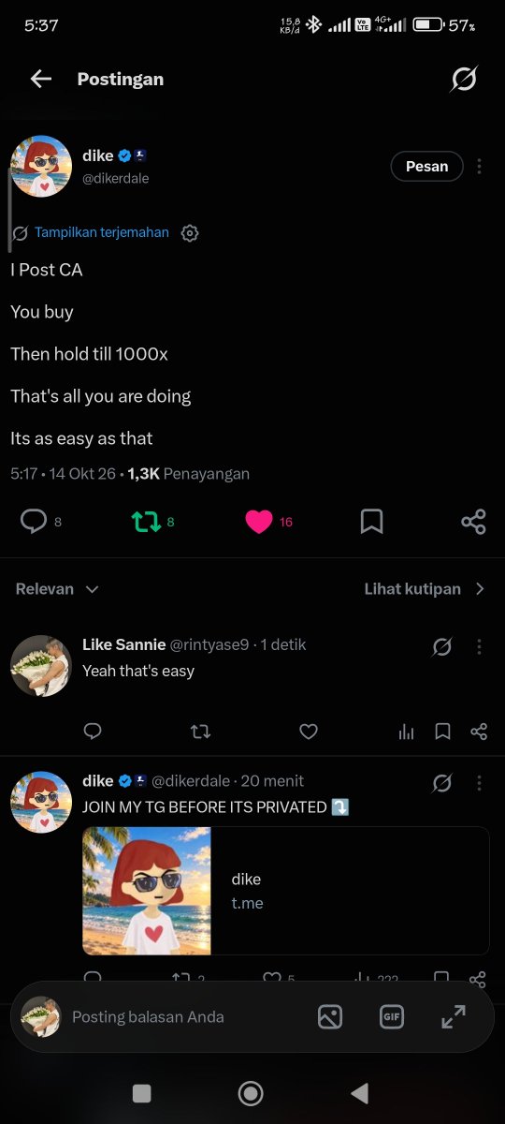Like the reply from Like Sannie

click(x=308, y=732)
